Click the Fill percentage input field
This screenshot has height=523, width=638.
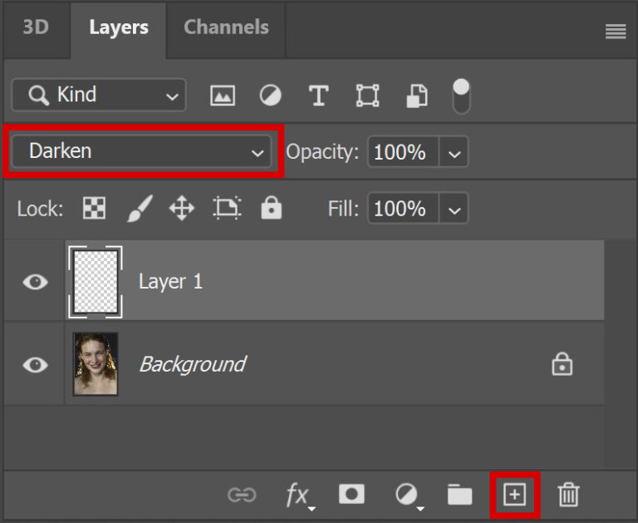coord(402,209)
